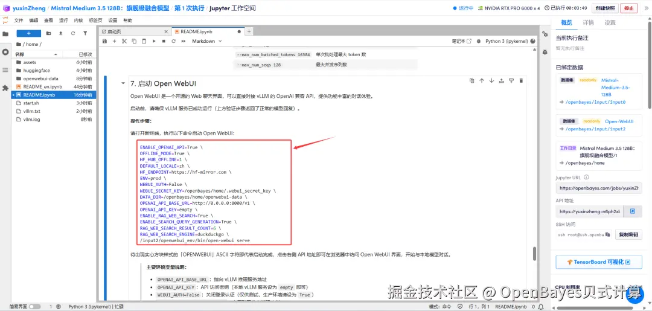Toggle the file filter funnel icon
Screen dimensions: 652x311
point(85,33)
